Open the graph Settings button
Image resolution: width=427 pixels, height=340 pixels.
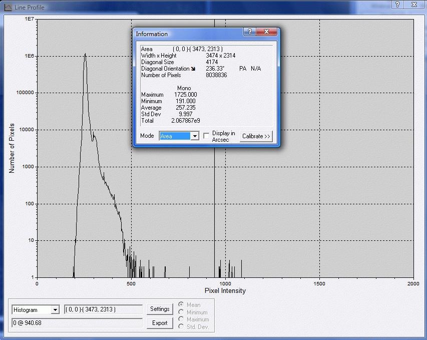[160, 309]
